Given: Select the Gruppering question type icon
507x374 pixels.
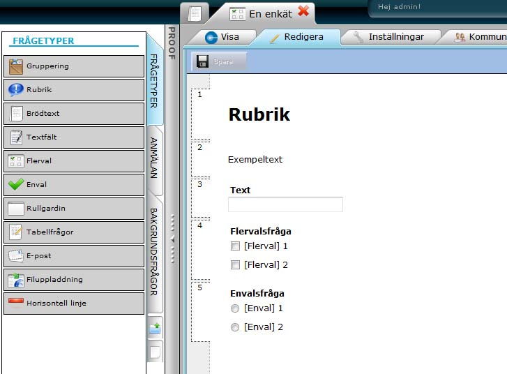Looking at the screenshot, I should click(15, 66).
